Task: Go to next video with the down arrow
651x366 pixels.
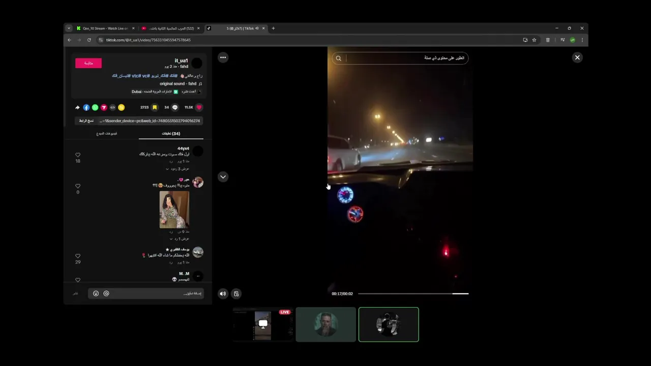Action: pyautogui.click(x=223, y=177)
